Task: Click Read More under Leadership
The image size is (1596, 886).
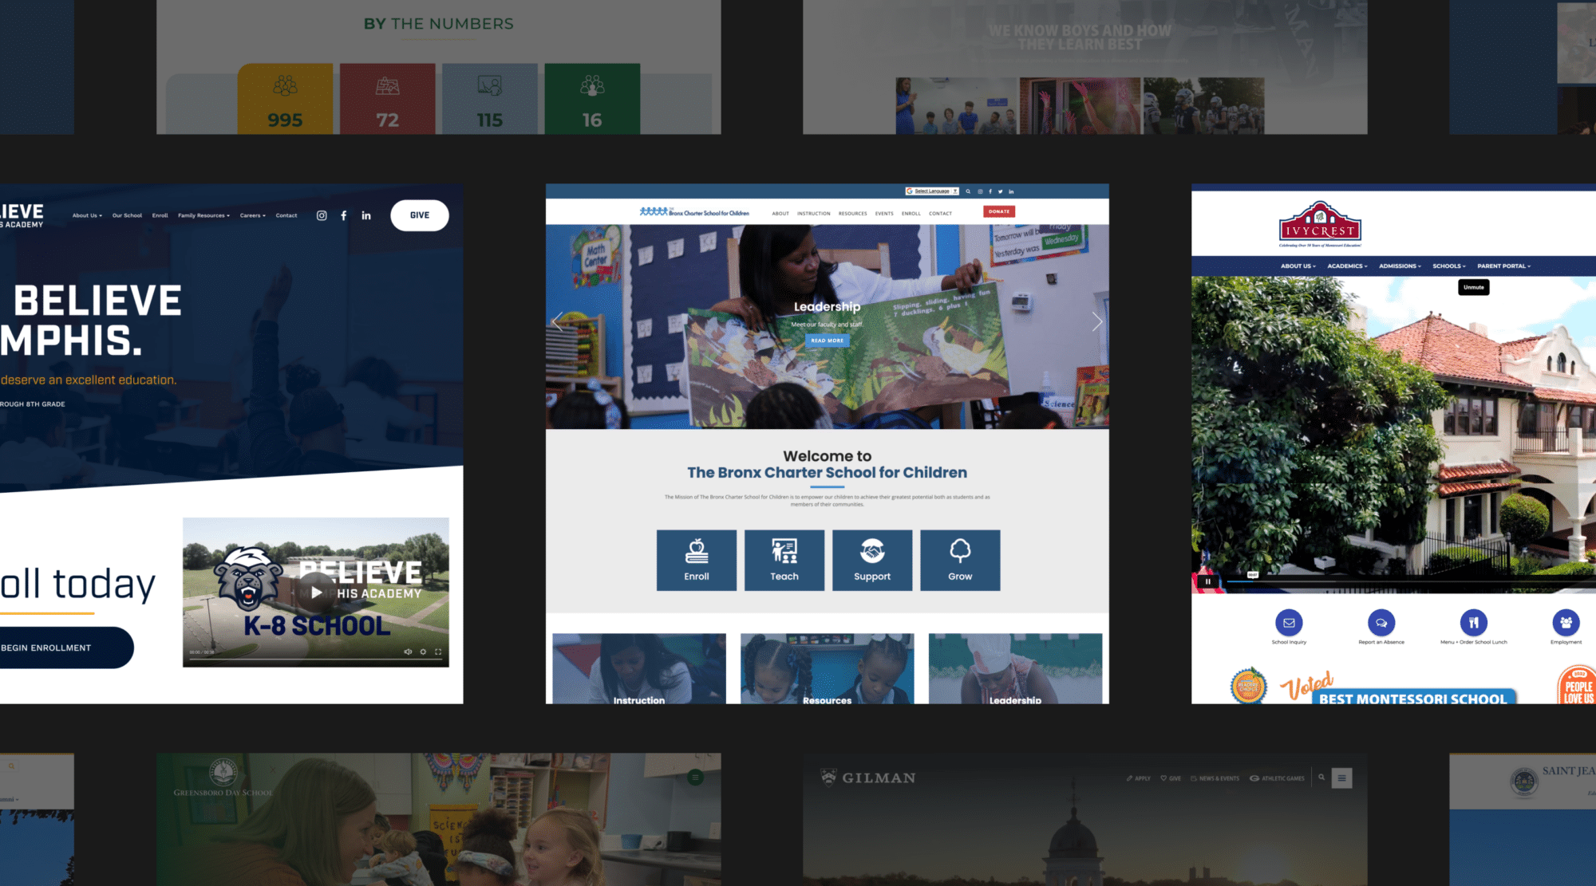Action: click(x=828, y=341)
